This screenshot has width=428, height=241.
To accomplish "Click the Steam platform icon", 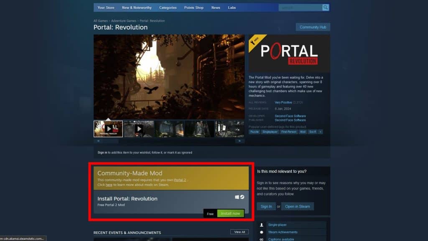I will point(242,197).
